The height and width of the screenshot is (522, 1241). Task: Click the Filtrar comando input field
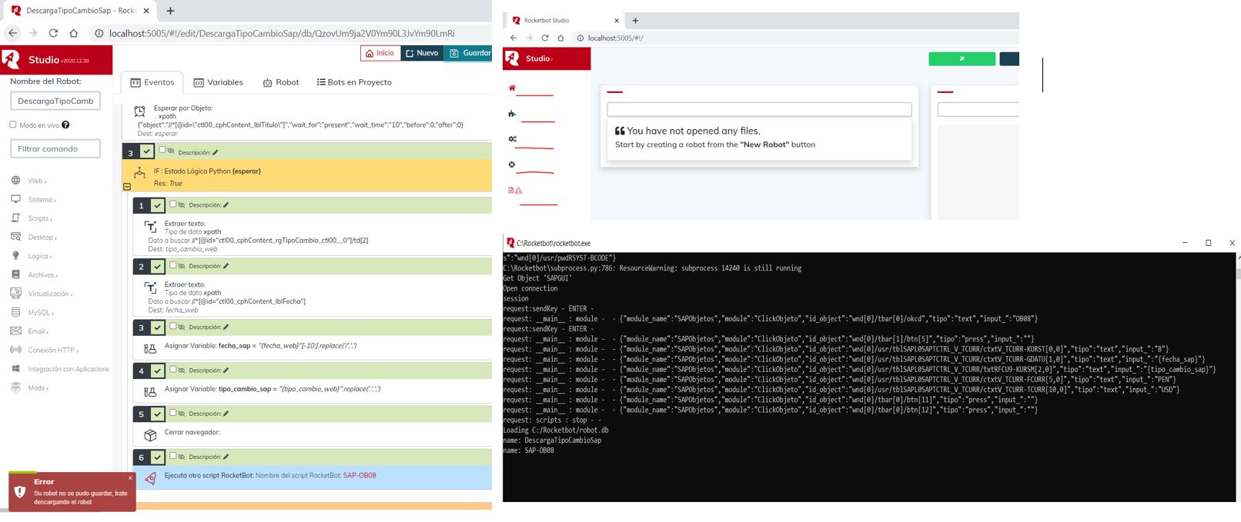(55, 148)
